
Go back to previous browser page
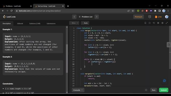point(3,11)
